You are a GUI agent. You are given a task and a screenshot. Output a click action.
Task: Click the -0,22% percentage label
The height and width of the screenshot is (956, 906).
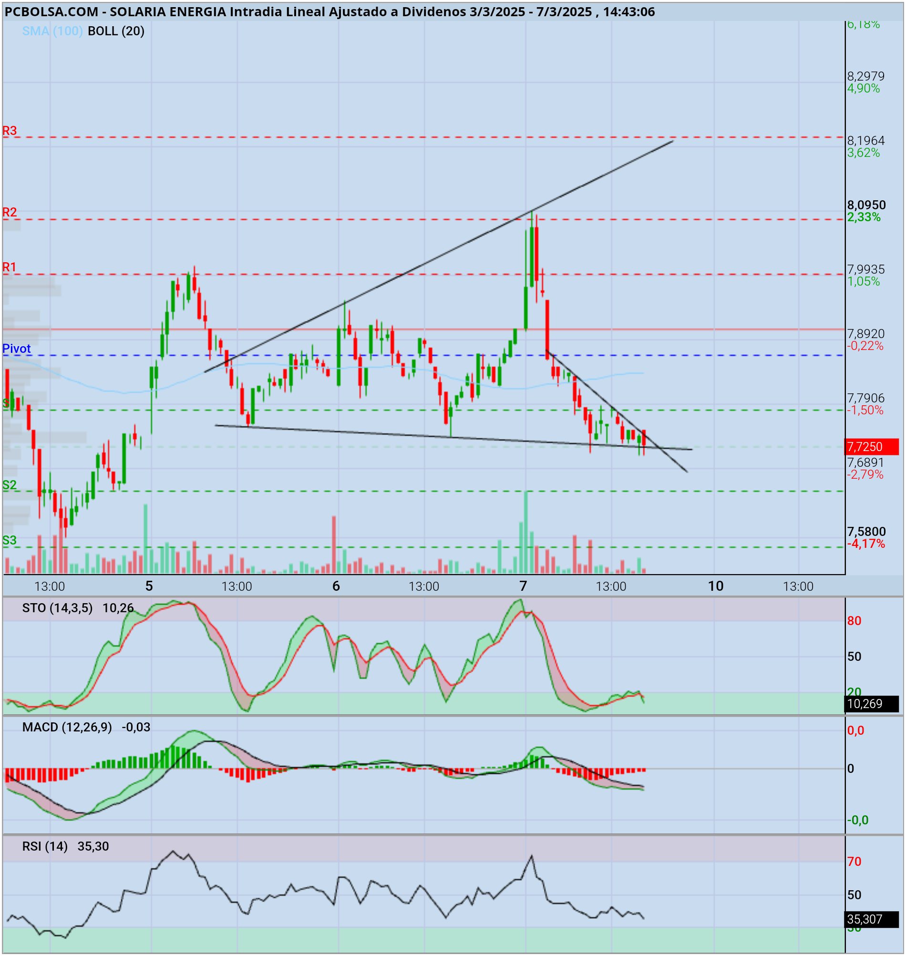click(x=865, y=346)
